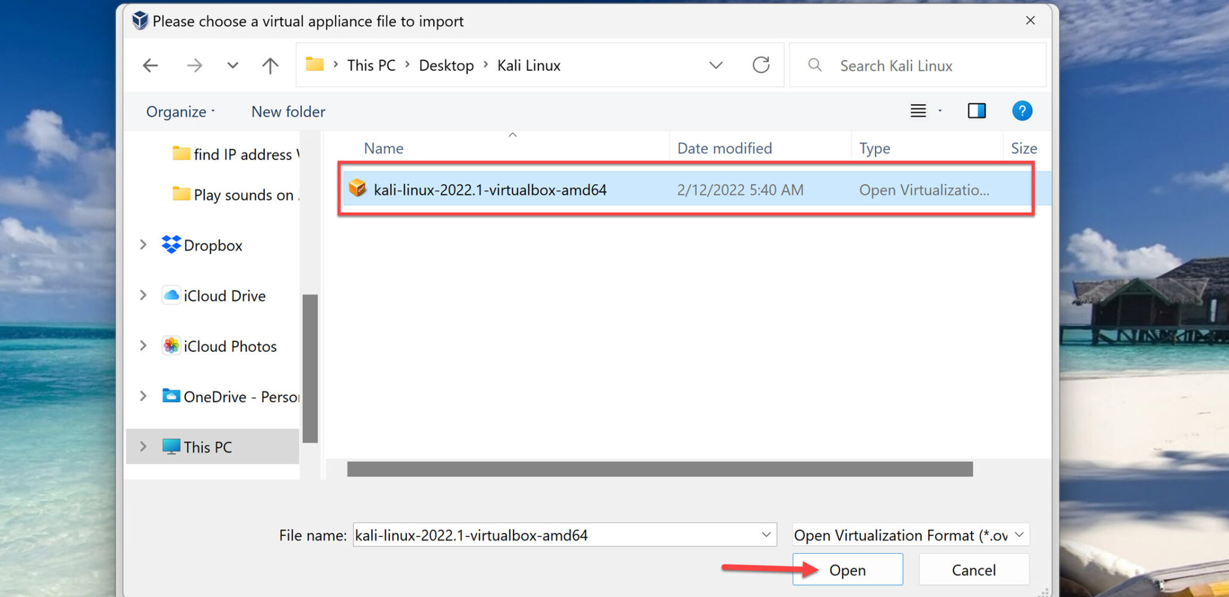Click Desktop in the breadcrumb path
This screenshot has height=597, width=1229.
tap(446, 65)
